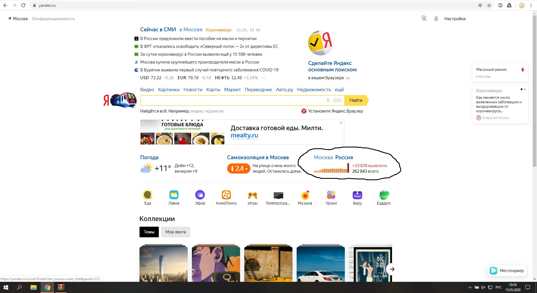Open the Уроки service icon
Image resolution: width=537 pixels, height=293 pixels.
tap(331, 194)
